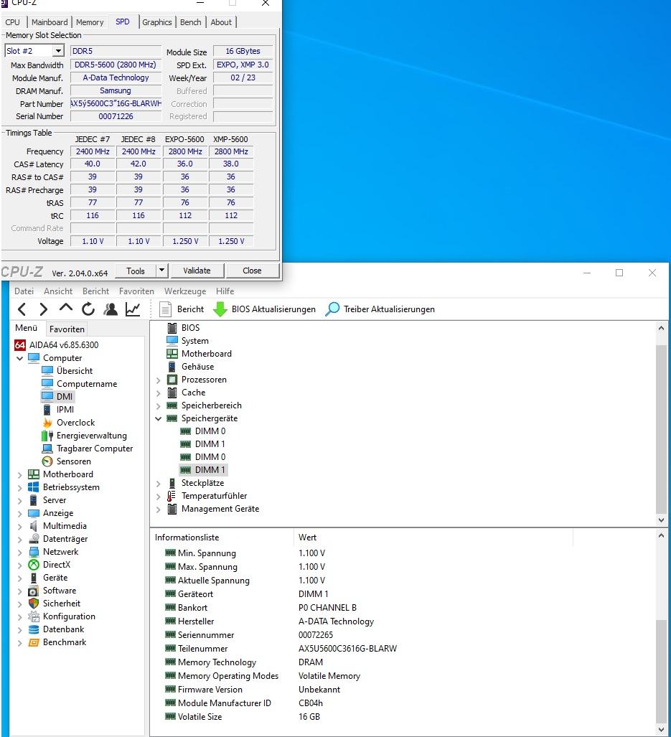Open the CPU-Z About tab
Viewport: 671px width, 737px height.
click(221, 22)
